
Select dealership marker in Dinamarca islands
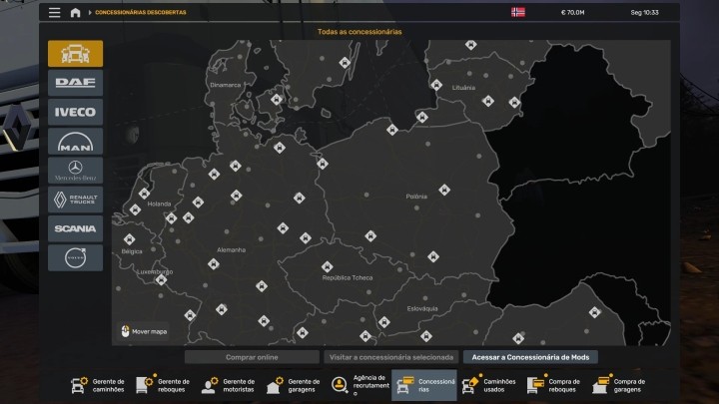click(x=276, y=100)
